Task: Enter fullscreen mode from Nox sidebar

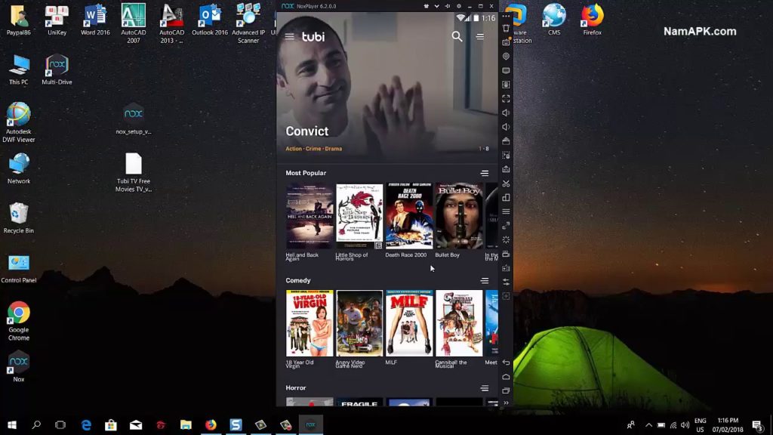Action: pyautogui.click(x=506, y=99)
